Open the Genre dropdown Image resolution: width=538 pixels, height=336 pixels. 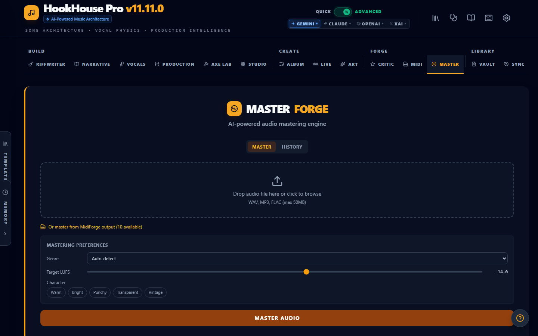tap(297, 258)
